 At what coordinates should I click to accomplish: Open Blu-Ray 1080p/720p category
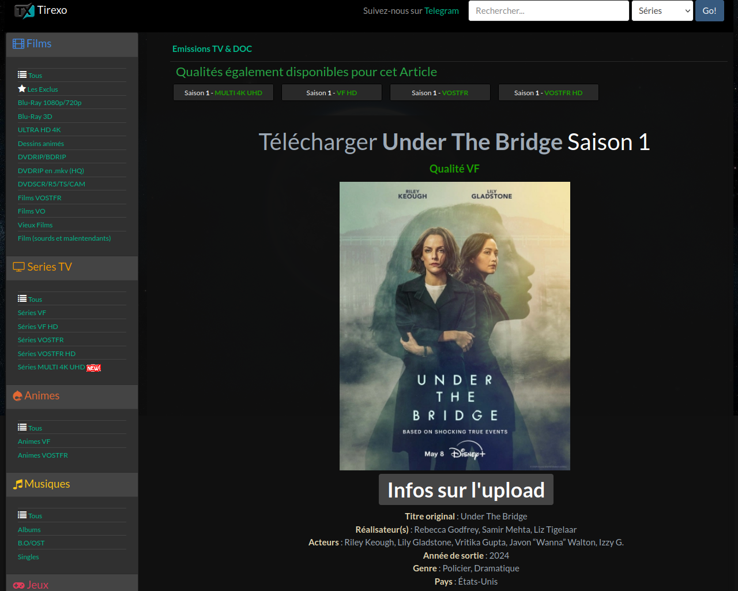pos(50,103)
